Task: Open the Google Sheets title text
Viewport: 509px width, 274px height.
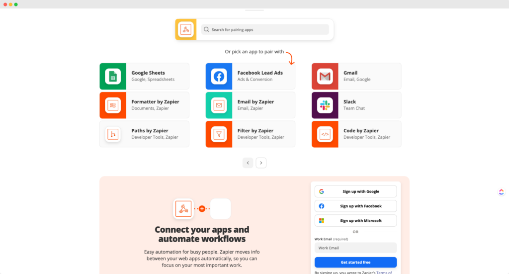Action: pos(148,73)
